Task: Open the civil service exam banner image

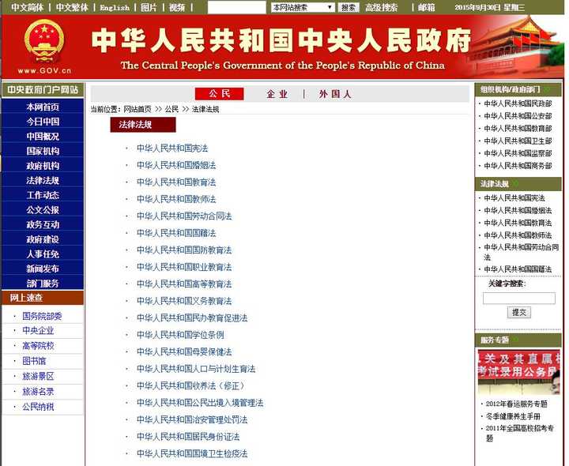Action: tap(518, 371)
